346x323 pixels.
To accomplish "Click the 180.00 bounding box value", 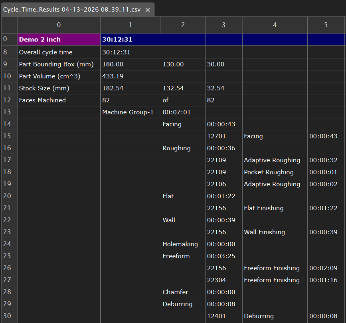I will 130,64.
